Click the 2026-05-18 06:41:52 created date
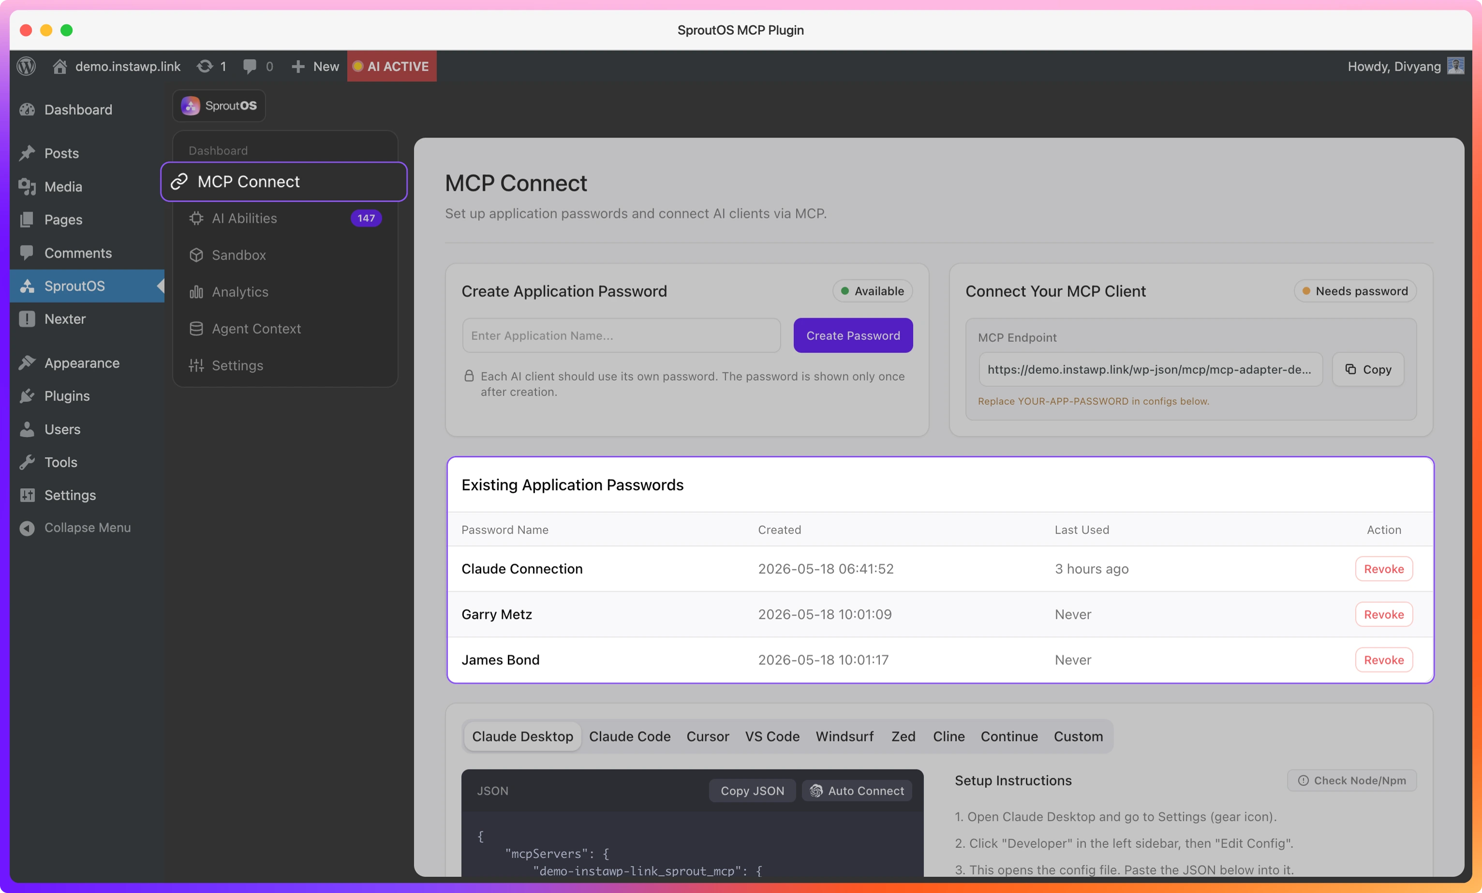 (x=825, y=569)
